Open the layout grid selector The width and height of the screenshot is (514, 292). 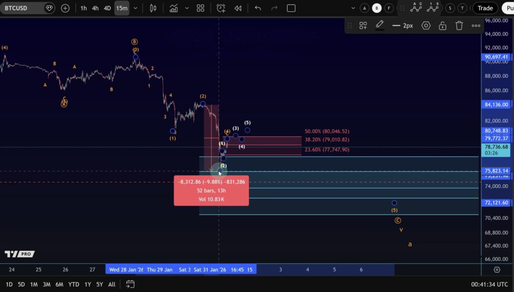[200, 8]
